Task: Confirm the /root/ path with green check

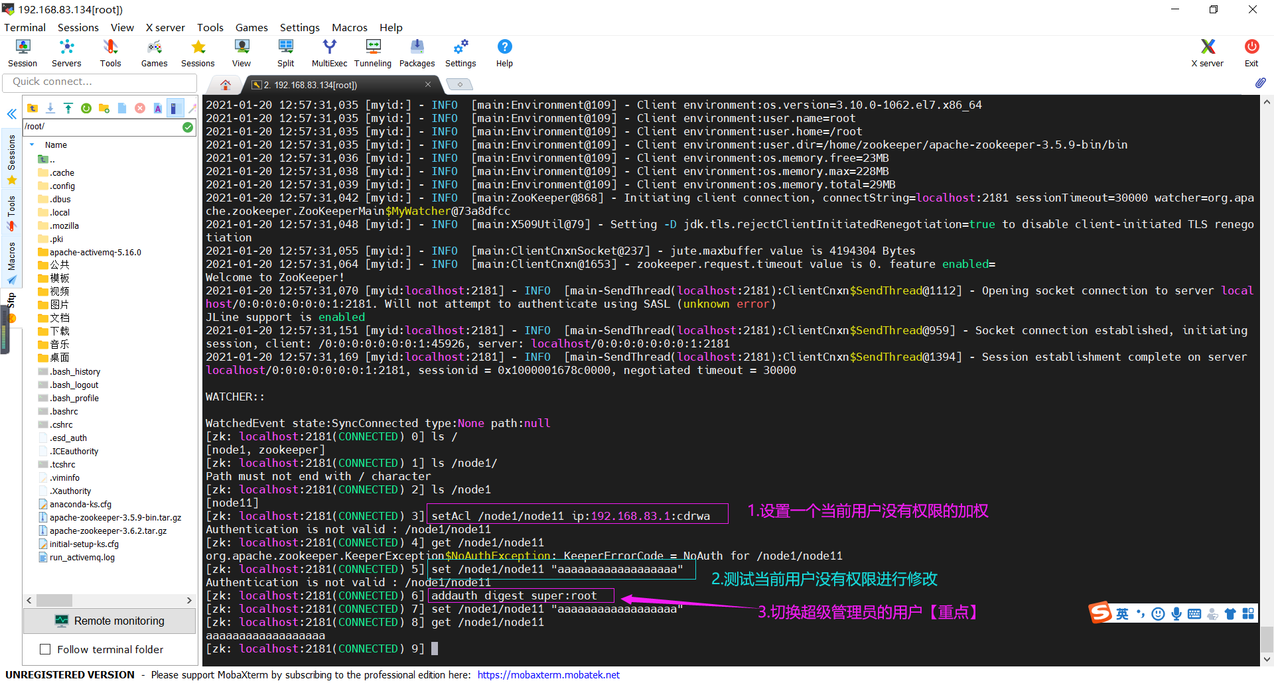Action: [x=188, y=127]
